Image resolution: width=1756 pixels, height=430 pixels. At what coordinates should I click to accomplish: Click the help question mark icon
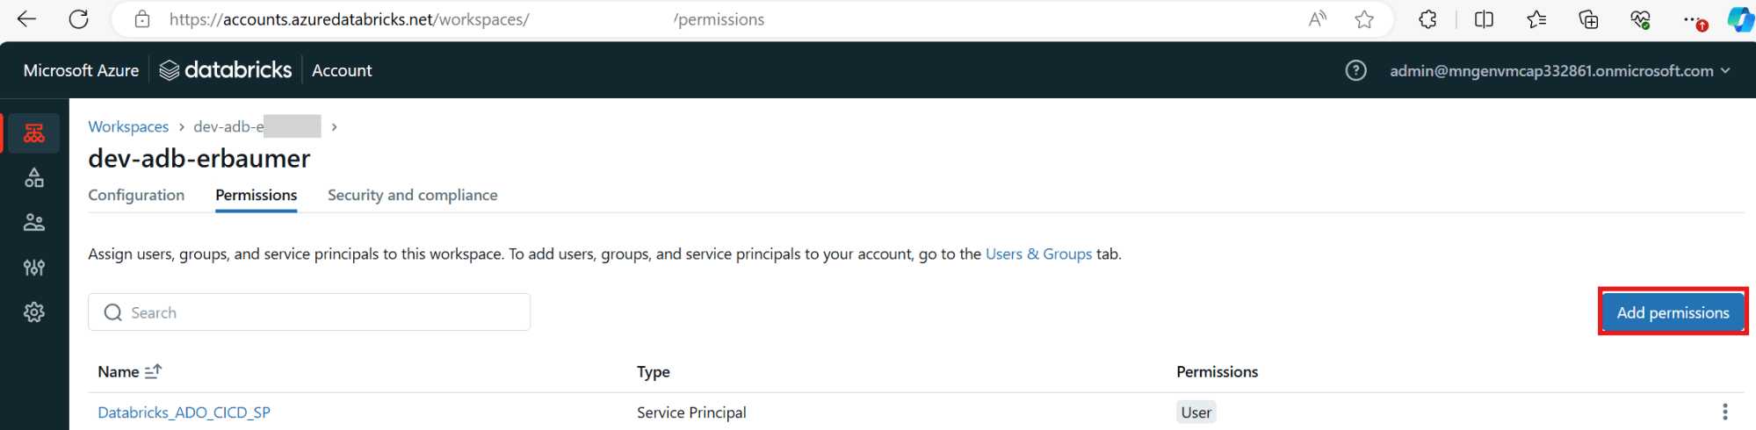point(1355,70)
